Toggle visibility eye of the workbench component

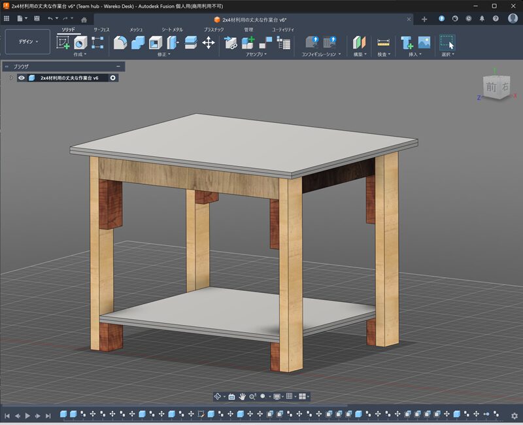(x=22, y=78)
